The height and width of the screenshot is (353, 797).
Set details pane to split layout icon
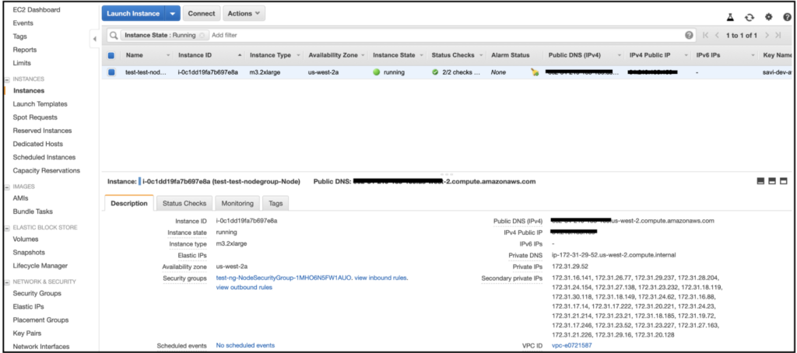(772, 181)
